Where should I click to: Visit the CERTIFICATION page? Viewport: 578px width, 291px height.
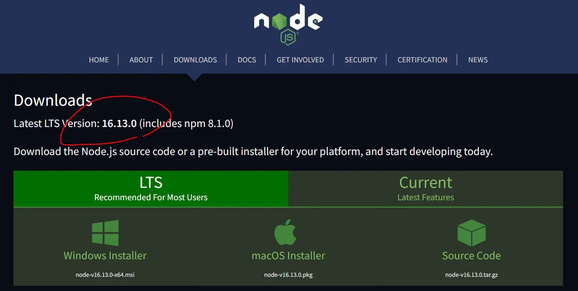(422, 60)
